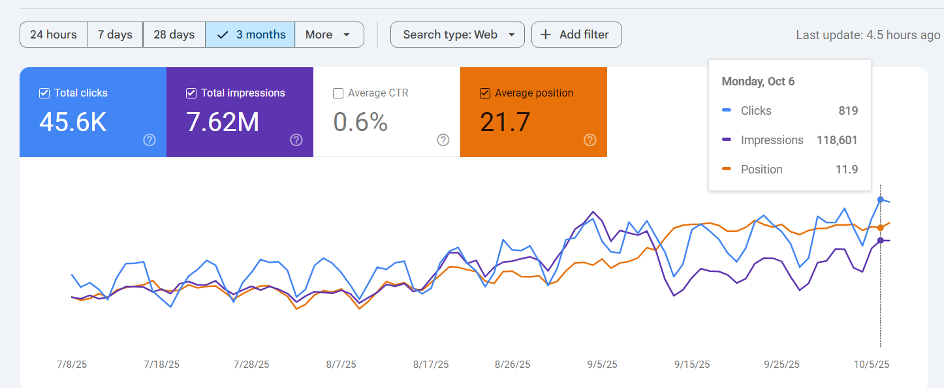Viewport: 944px width, 388px height.
Task: Select the 24 hours date range
Action: [x=53, y=35]
